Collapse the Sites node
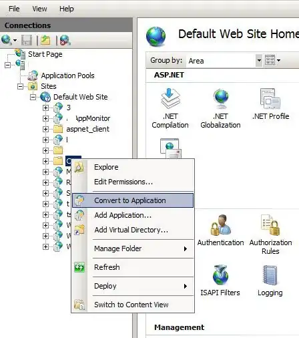This screenshot has width=299, height=338. [x=20, y=86]
